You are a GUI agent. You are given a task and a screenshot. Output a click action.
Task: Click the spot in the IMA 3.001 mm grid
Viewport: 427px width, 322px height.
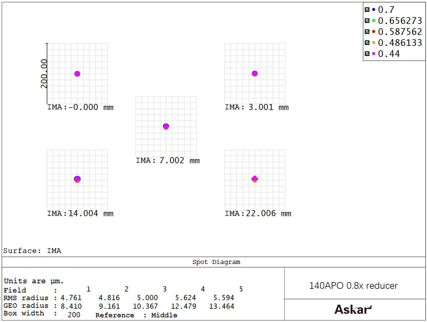(255, 74)
